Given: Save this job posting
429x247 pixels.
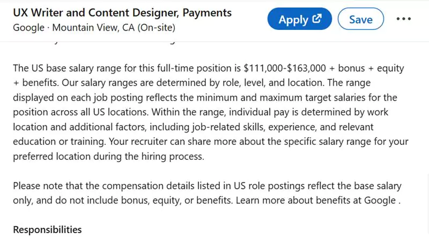Looking at the screenshot, I should (x=360, y=20).
